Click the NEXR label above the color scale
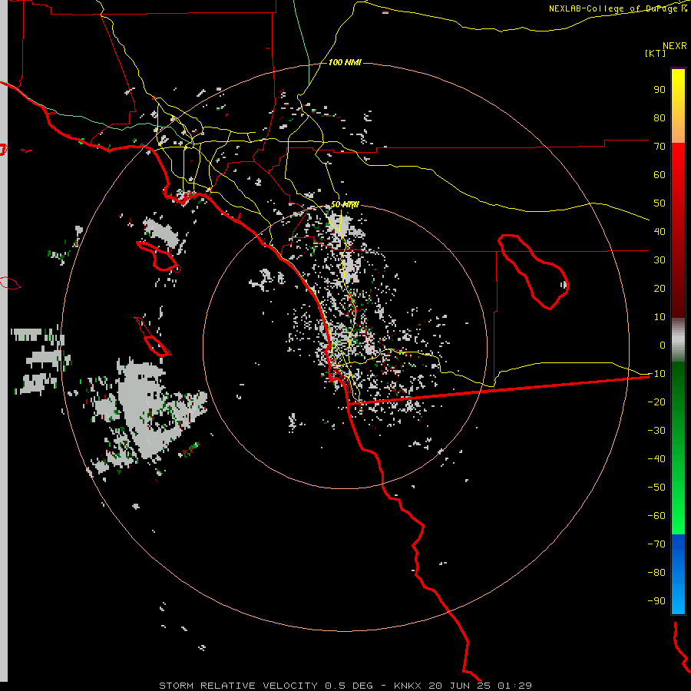Viewport: 691px width, 691px height. (675, 46)
